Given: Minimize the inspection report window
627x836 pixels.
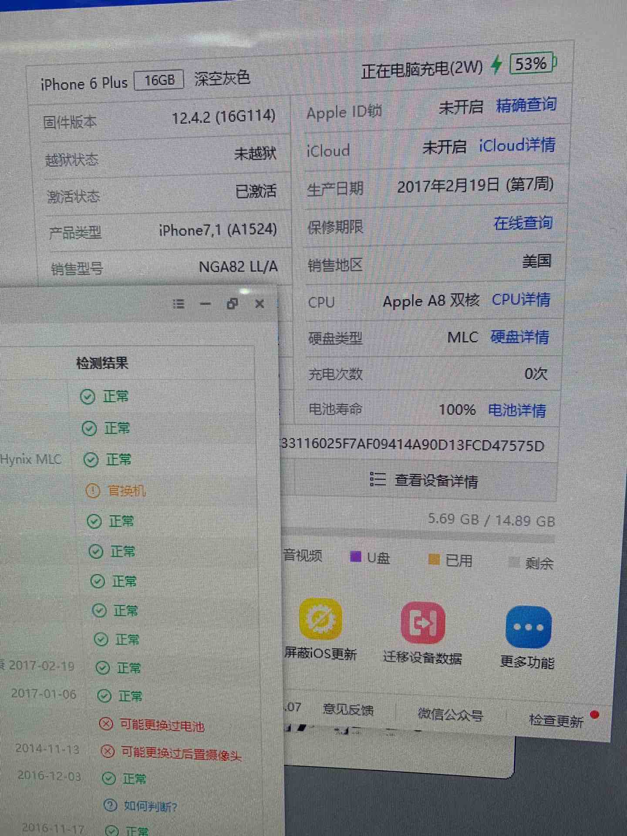Looking at the screenshot, I should (205, 303).
